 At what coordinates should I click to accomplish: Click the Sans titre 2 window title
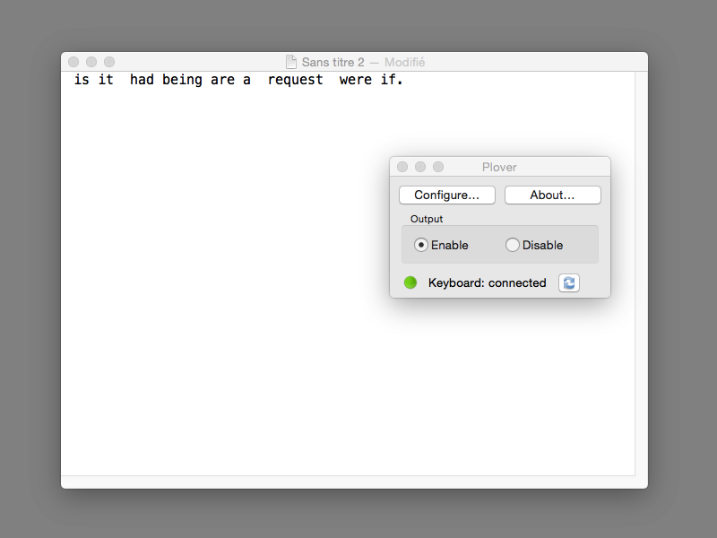click(x=333, y=62)
